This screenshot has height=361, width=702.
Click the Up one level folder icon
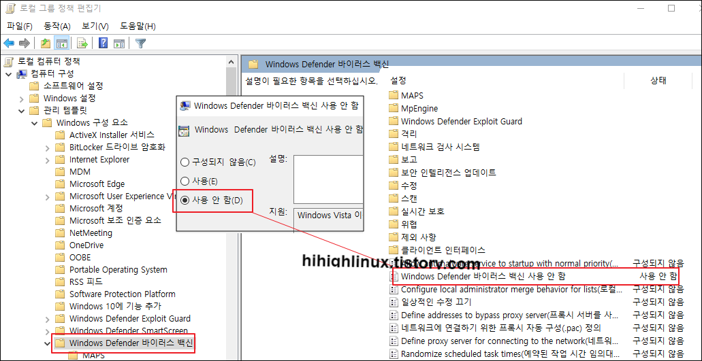tap(45, 44)
